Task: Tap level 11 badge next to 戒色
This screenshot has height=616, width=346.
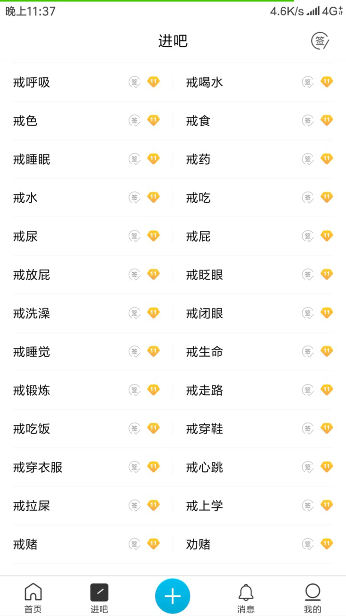Action: [x=153, y=120]
